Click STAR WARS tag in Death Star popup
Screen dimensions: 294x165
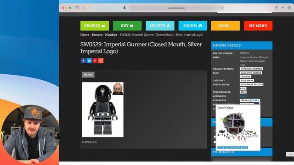tap(234, 148)
